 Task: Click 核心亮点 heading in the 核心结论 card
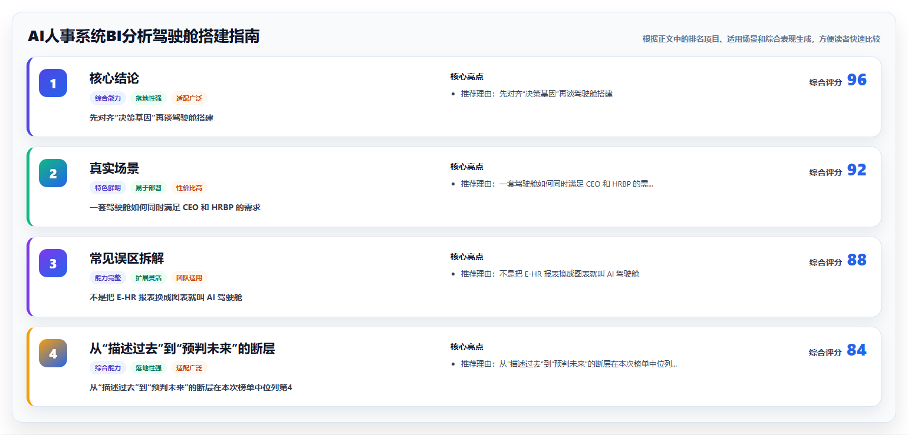(467, 77)
